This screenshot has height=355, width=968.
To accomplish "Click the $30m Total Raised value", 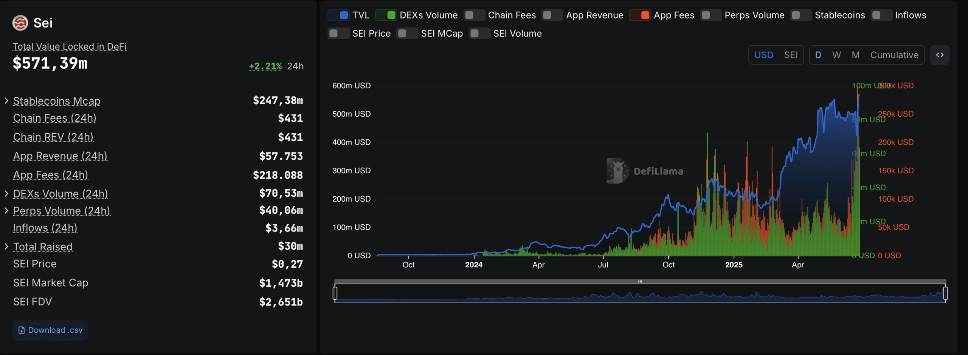I will [x=290, y=246].
